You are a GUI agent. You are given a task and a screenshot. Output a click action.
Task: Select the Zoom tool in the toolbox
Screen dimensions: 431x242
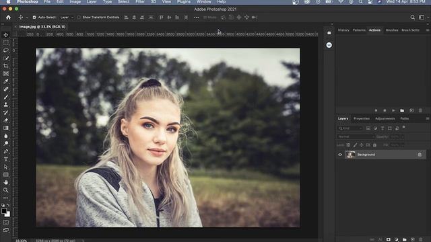click(6, 190)
